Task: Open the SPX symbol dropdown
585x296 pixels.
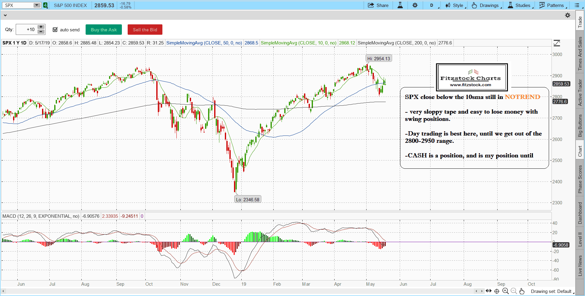Action: coord(37,5)
